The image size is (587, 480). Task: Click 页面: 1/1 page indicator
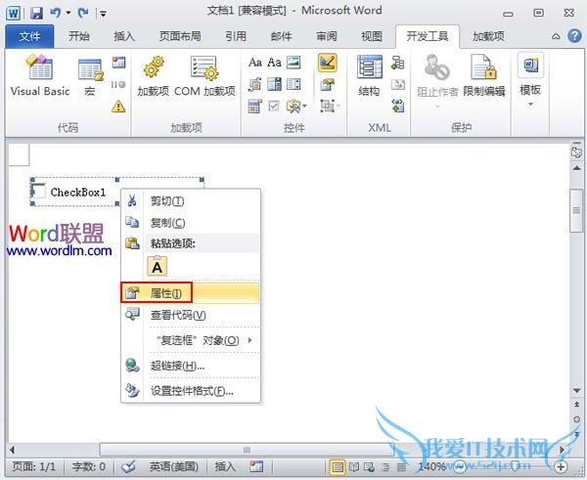tap(34, 466)
